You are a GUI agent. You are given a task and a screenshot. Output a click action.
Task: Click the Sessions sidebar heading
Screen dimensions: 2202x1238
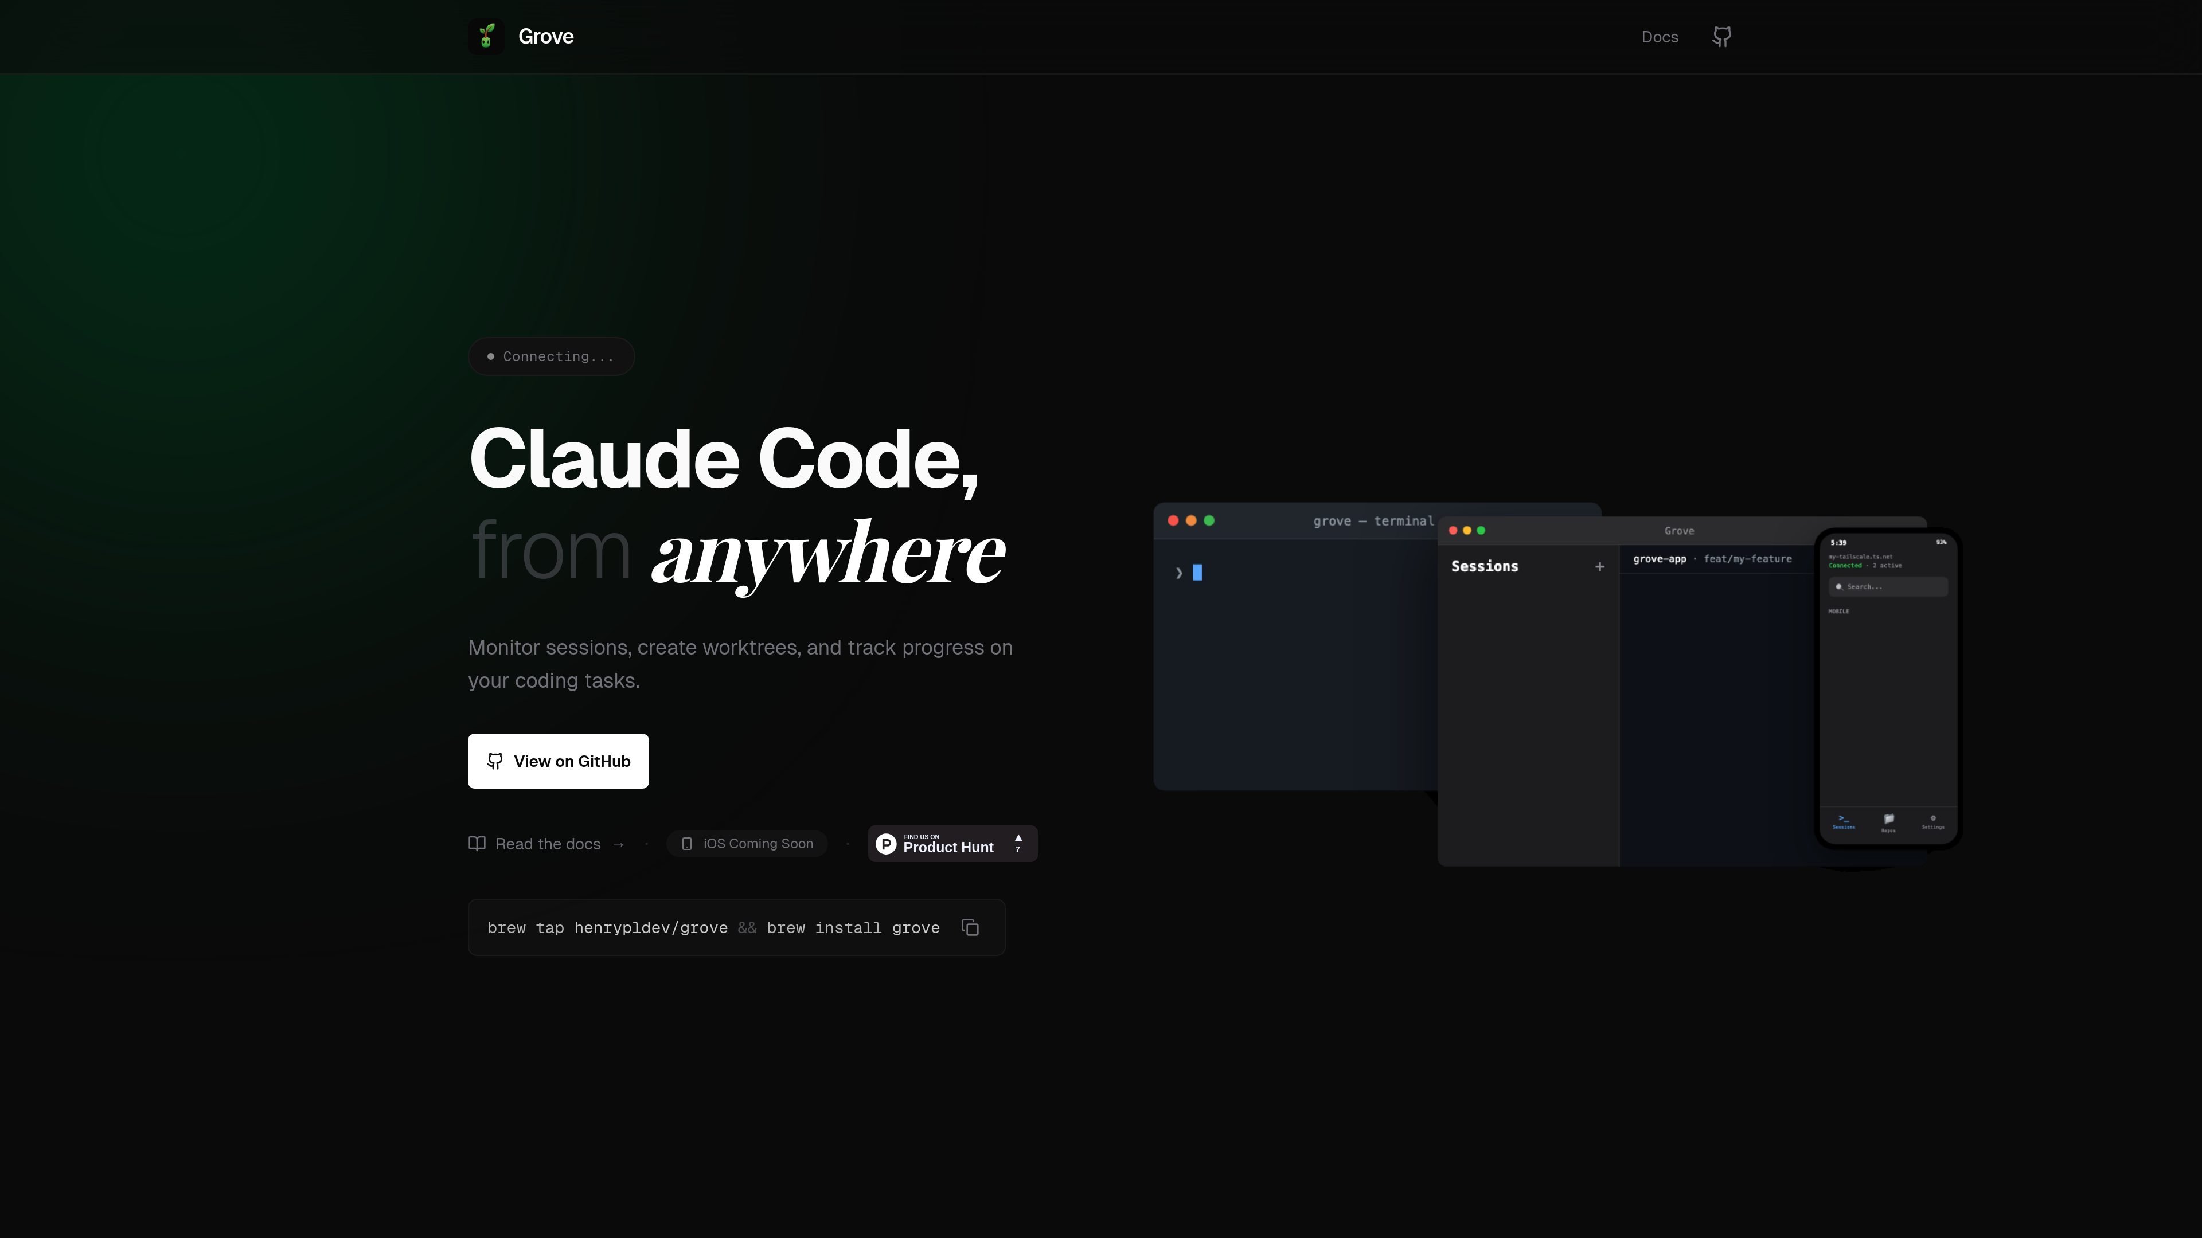tap(1485, 566)
